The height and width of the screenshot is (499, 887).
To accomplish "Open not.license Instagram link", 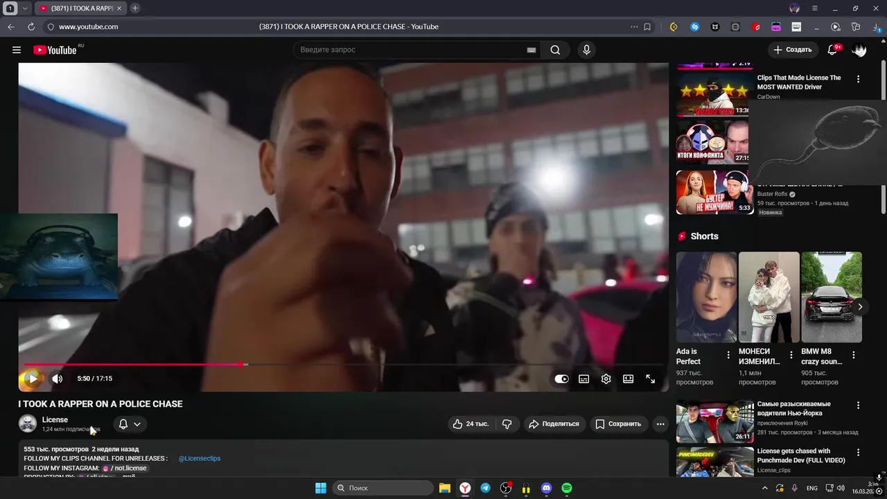I will pos(125,468).
